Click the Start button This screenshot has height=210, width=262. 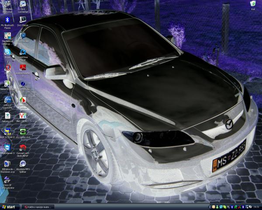coord(10,206)
